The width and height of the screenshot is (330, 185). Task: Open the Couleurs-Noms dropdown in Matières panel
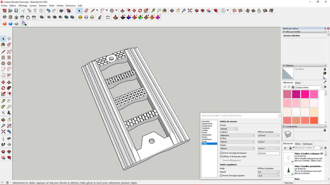(308, 87)
